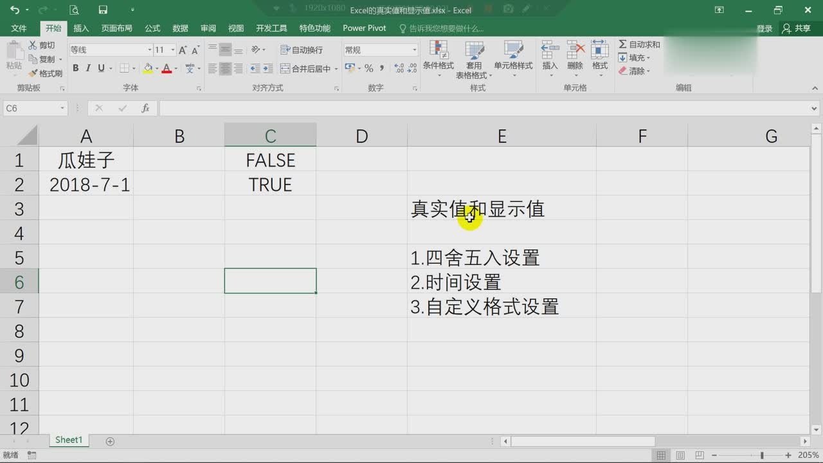Click the zoom slider handle
The width and height of the screenshot is (823, 463).
(x=762, y=455)
